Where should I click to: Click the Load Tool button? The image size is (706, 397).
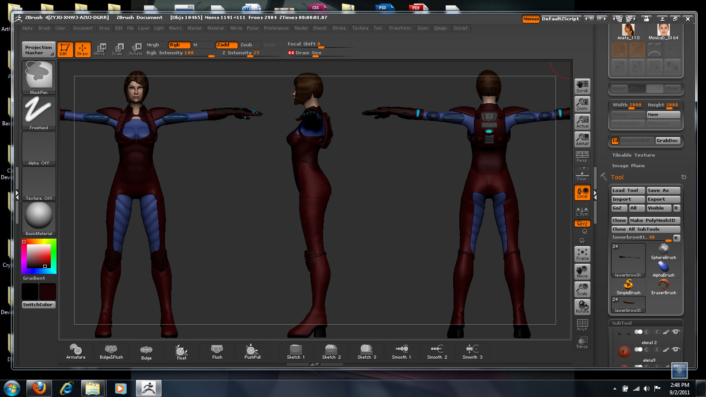coord(628,191)
